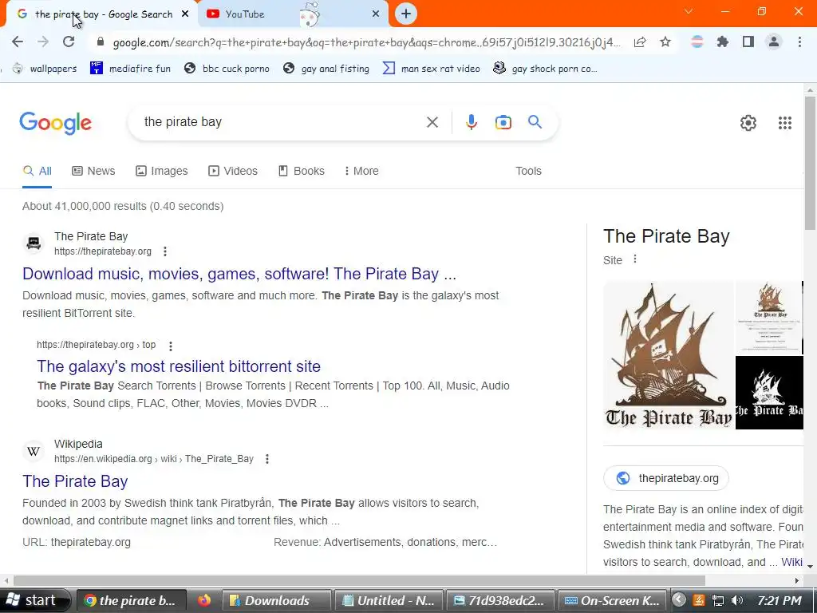The image size is (817, 613).
Task: Open the tab search chevron
Action: click(689, 11)
